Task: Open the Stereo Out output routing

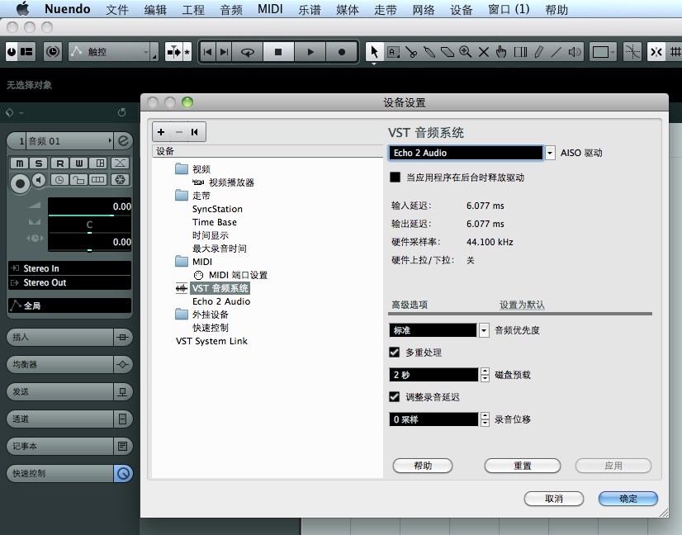Action: click(x=69, y=282)
